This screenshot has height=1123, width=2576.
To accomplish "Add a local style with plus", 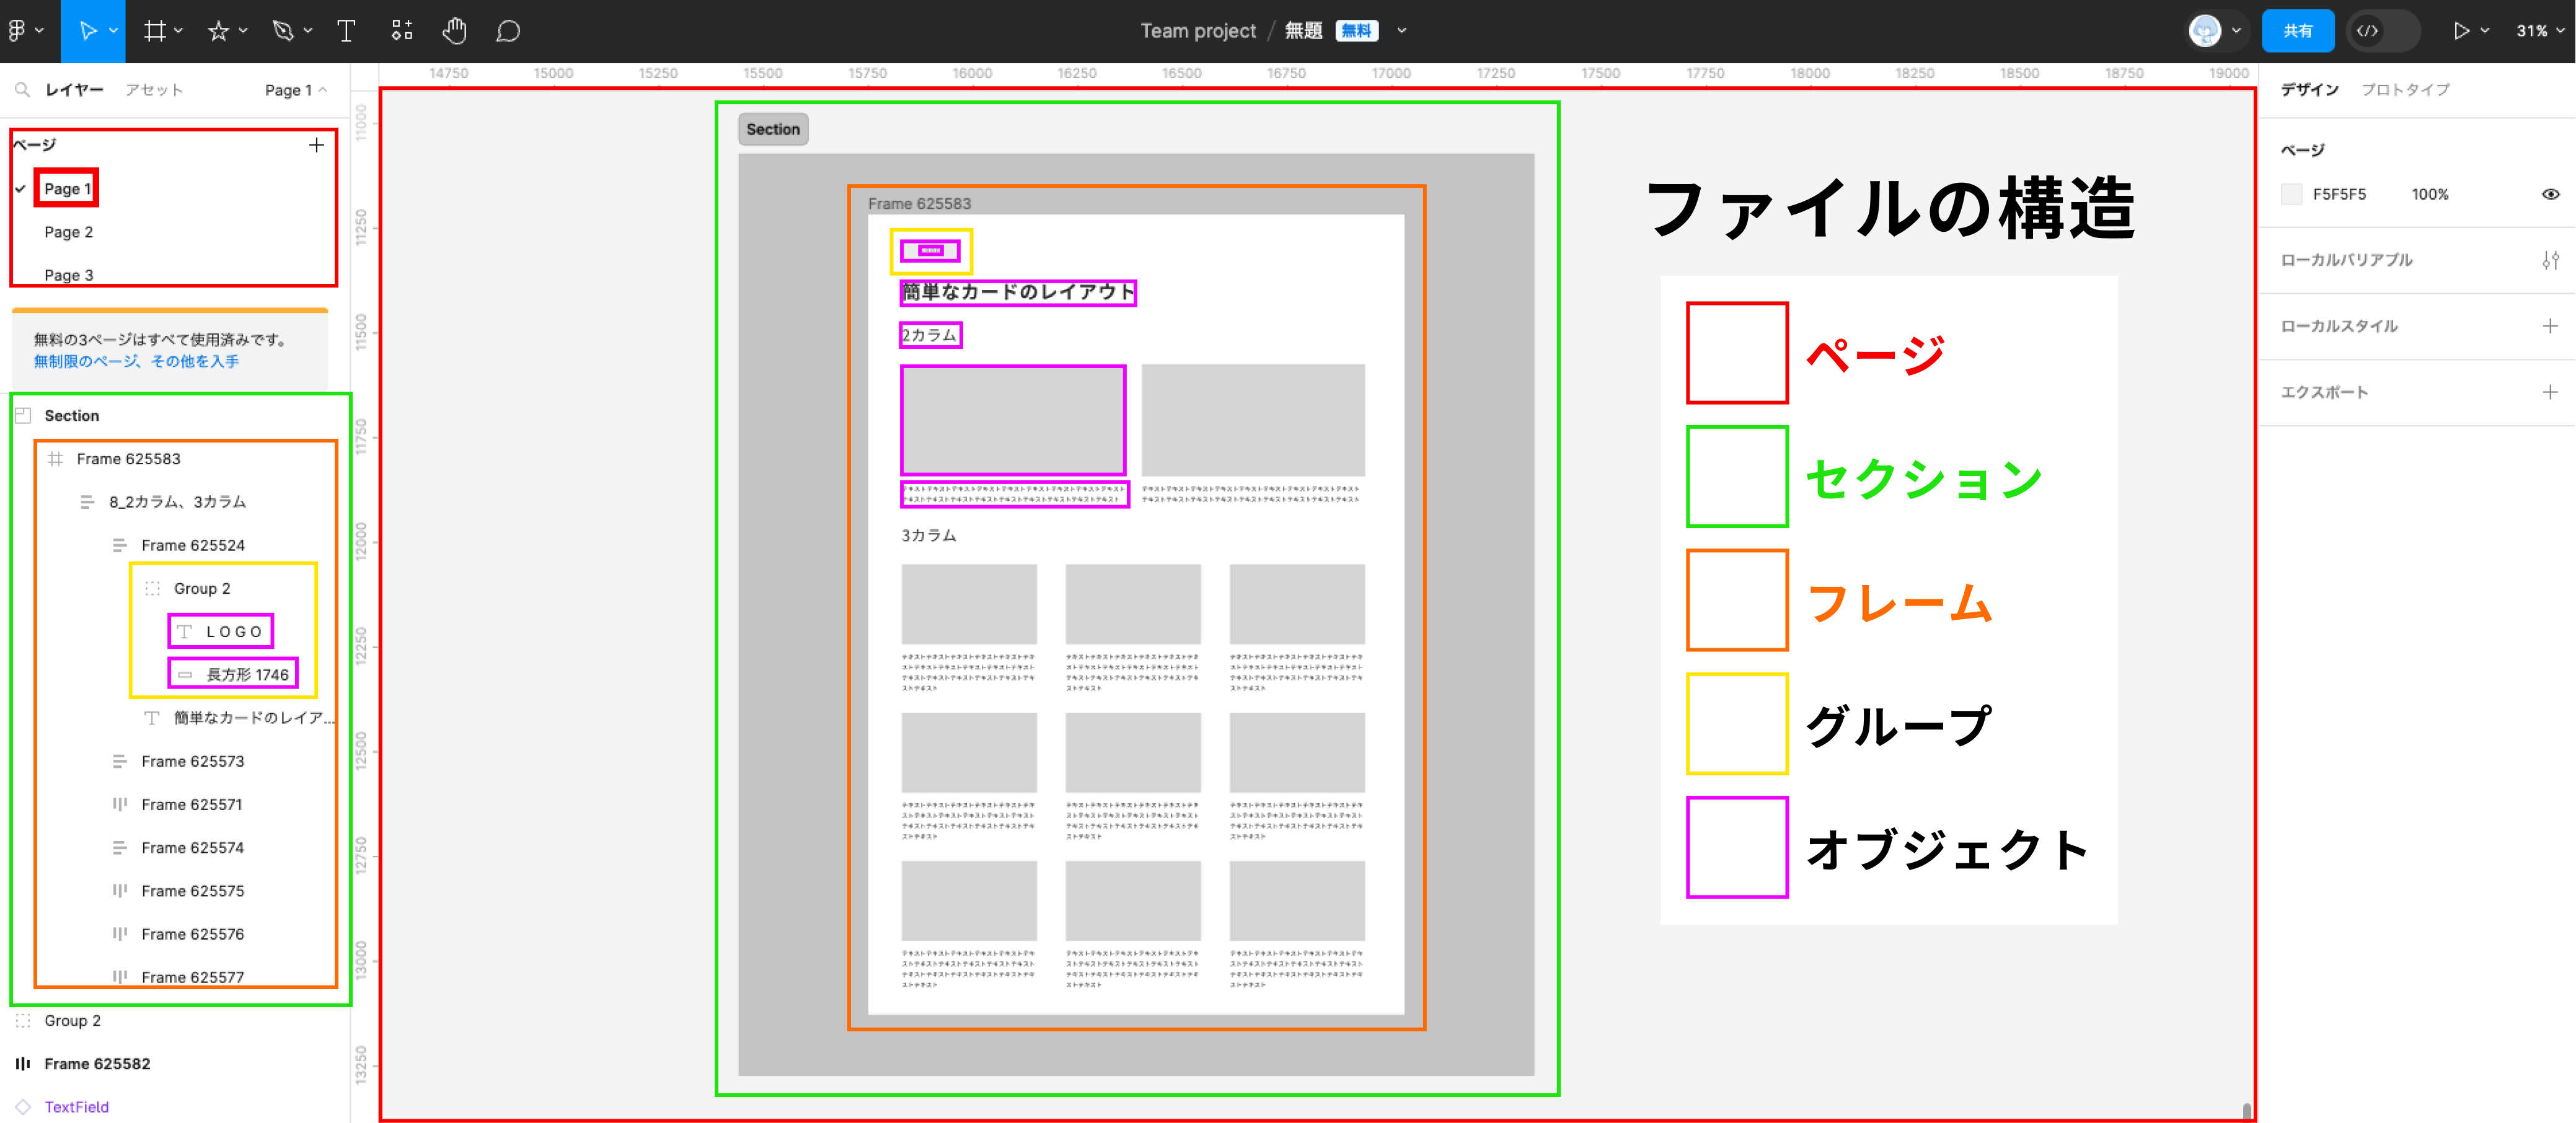I will click(2550, 326).
